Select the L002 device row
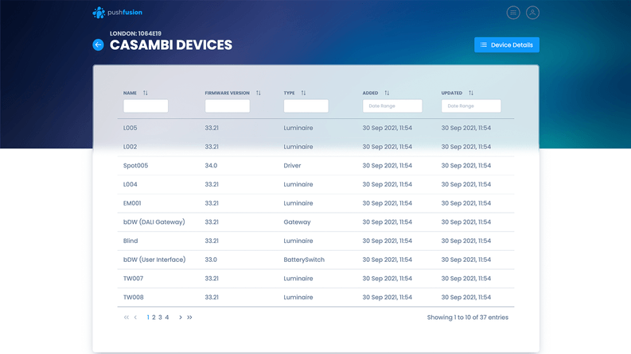This screenshot has width=631, height=354. click(316, 147)
